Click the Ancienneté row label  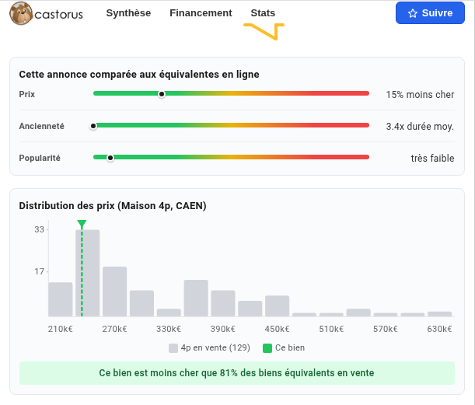tap(41, 126)
